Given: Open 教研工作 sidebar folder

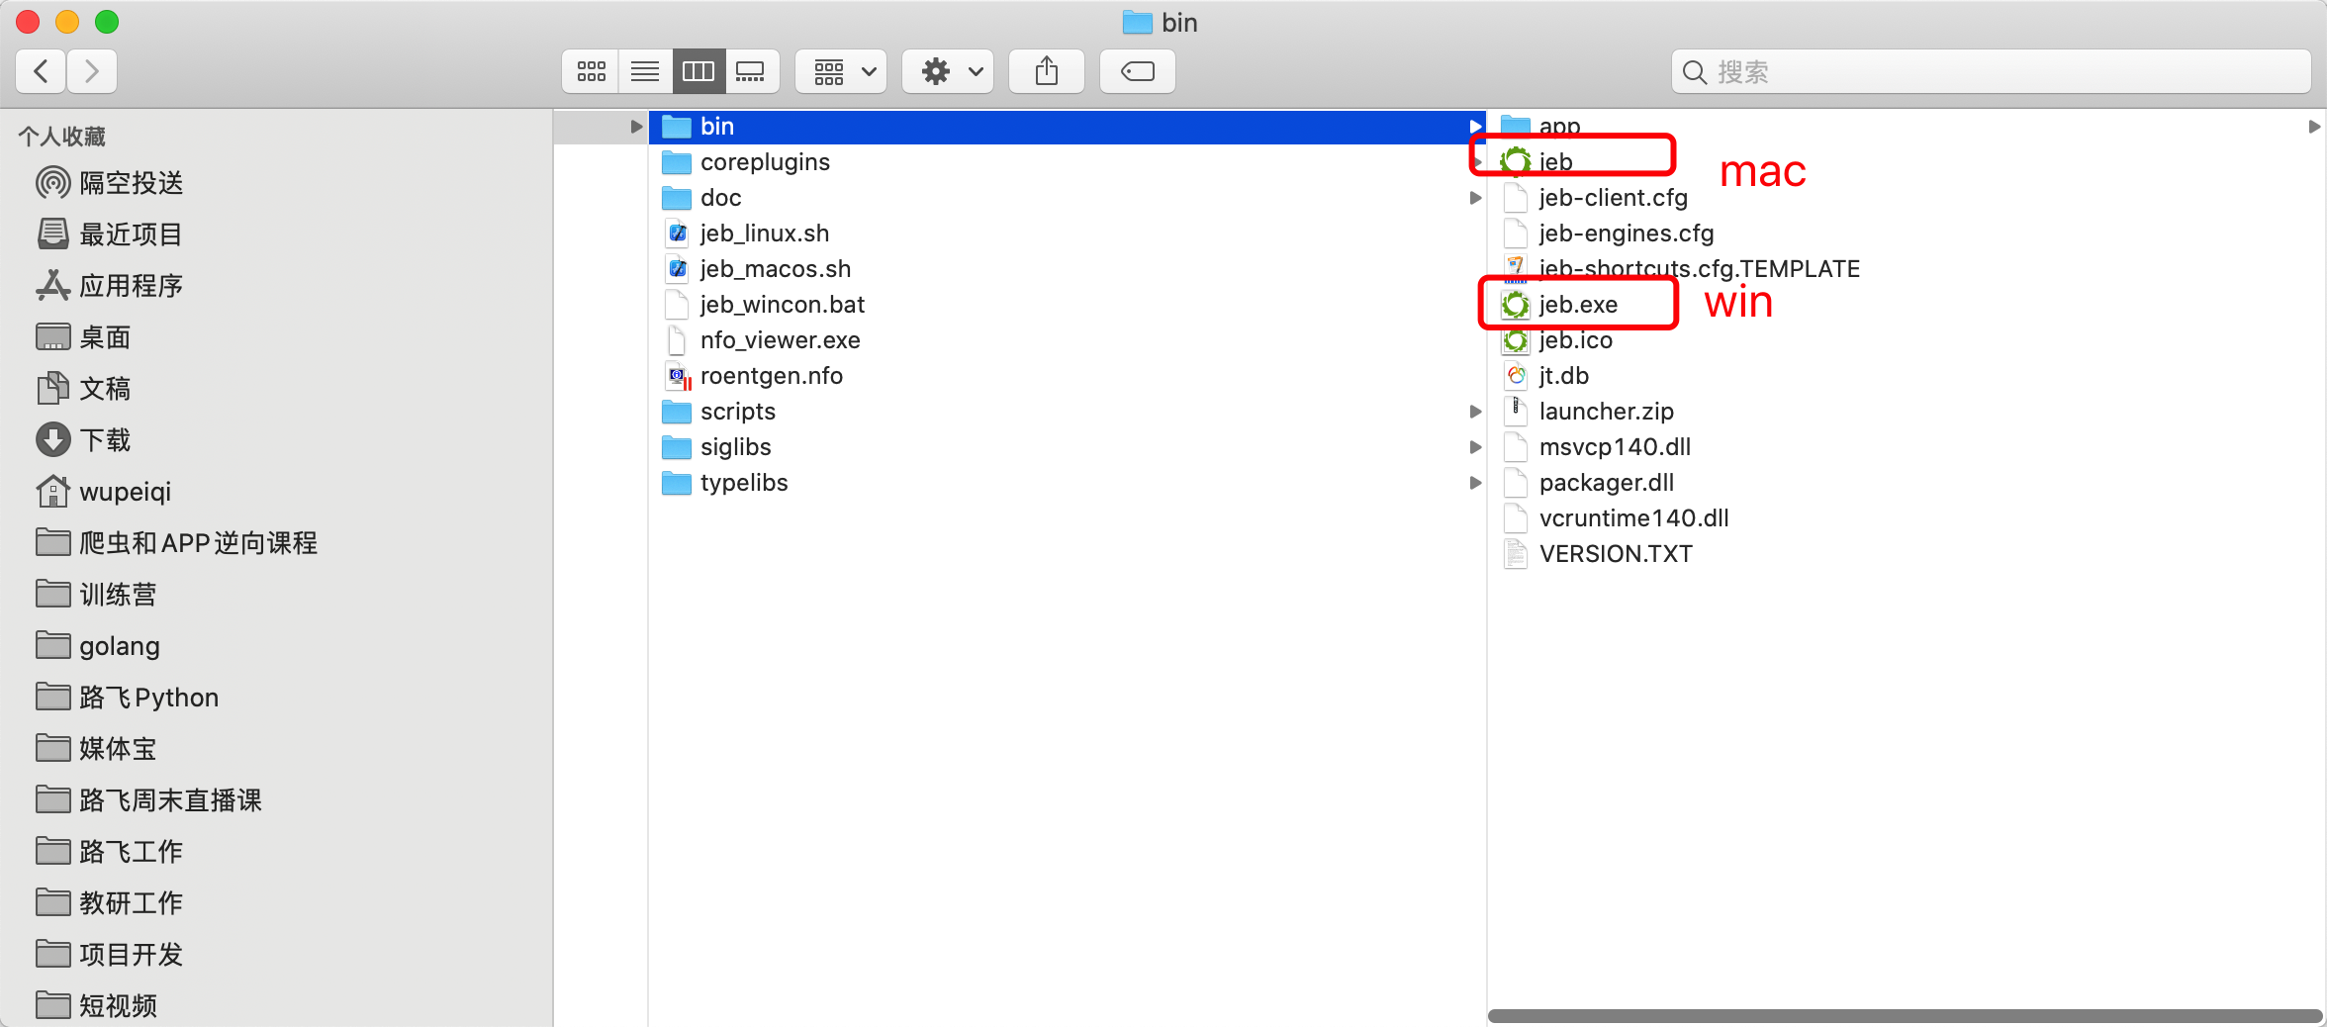Looking at the screenshot, I should coord(109,903).
